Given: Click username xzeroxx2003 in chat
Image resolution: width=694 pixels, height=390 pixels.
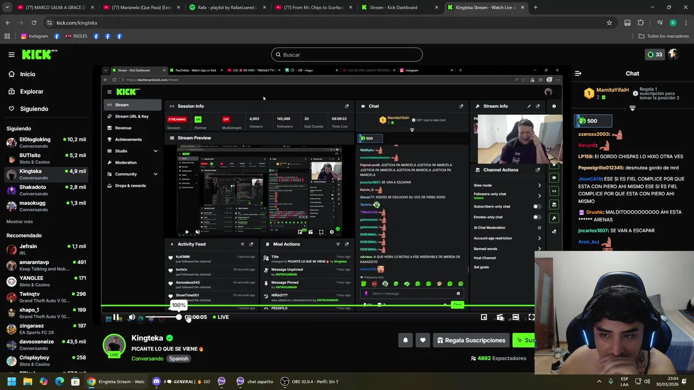Looking at the screenshot, I should [594, 134].
